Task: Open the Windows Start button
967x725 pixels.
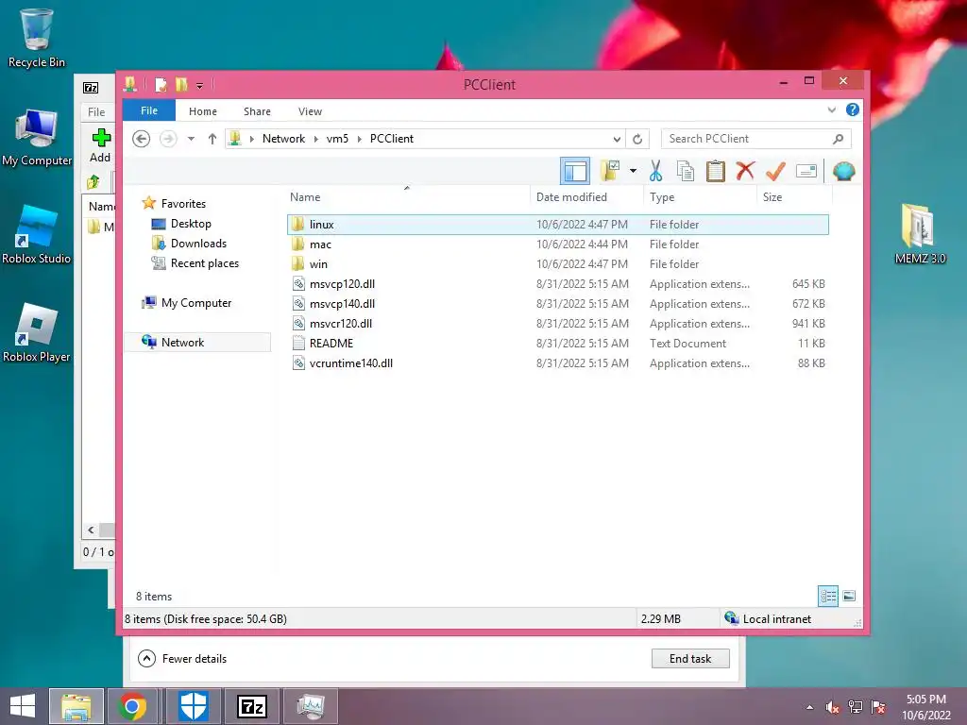Action: click(x=23, y=706)
